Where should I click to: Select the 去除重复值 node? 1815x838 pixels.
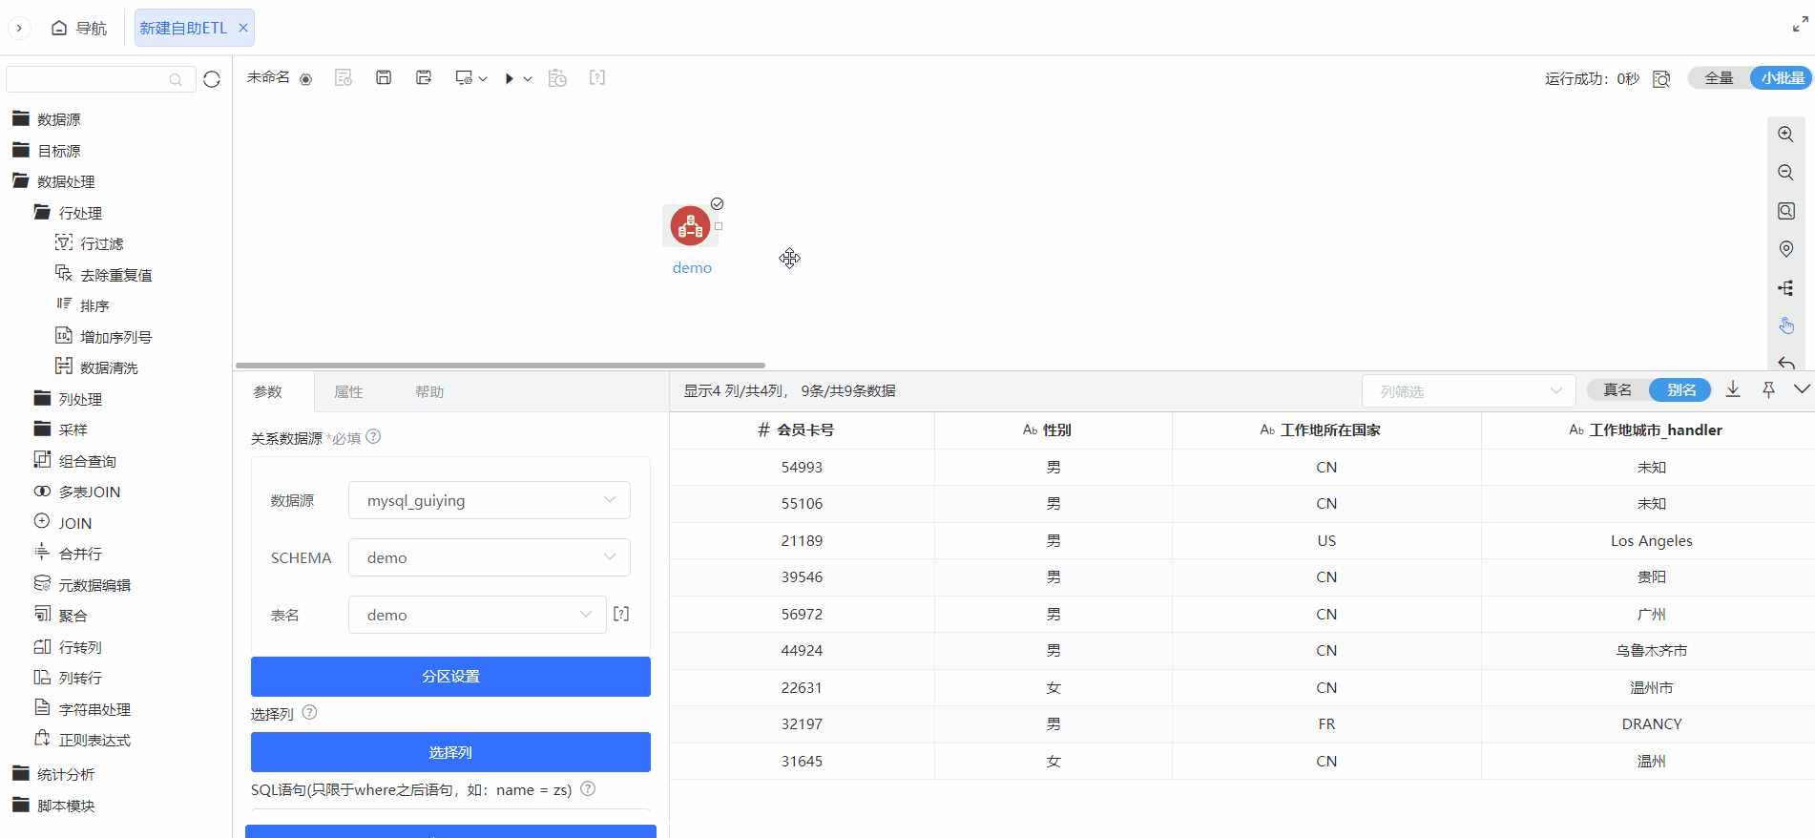coord(104,275)
